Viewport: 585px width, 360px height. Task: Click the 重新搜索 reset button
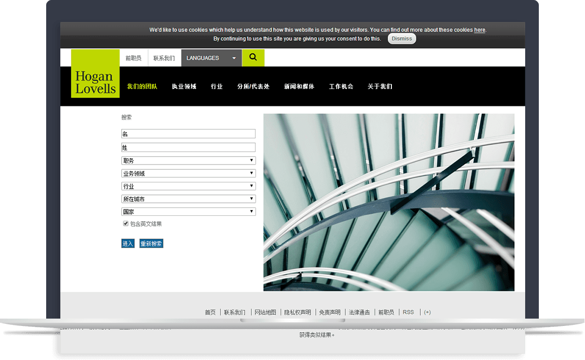[x=151, y=244]
